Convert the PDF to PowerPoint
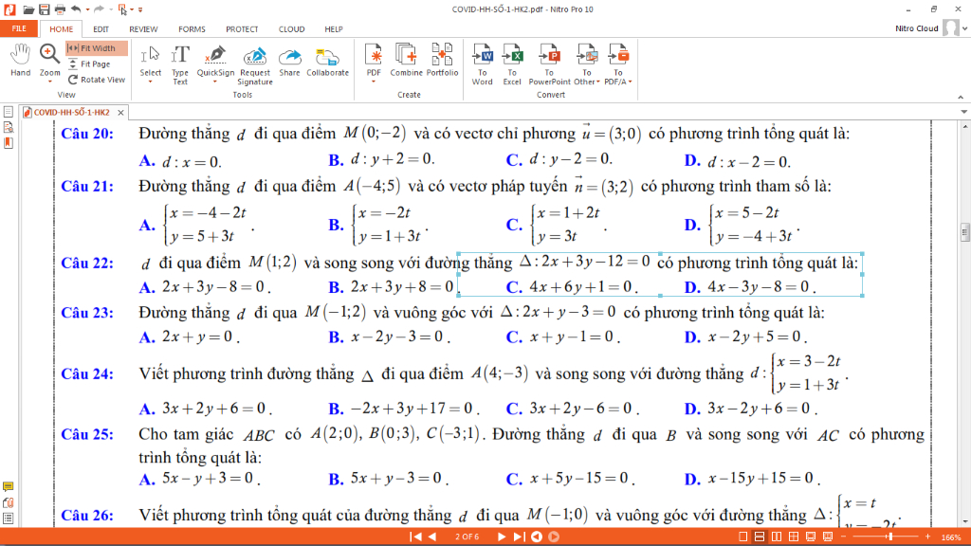 coord(549,64)
